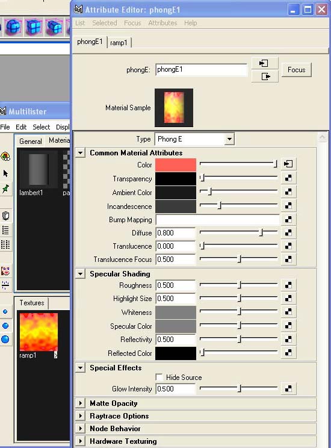The height and width of the screenshot is (448, 331).
Task: Select the ramp1 texture thumbnail in Multilister
Action: 39,332
